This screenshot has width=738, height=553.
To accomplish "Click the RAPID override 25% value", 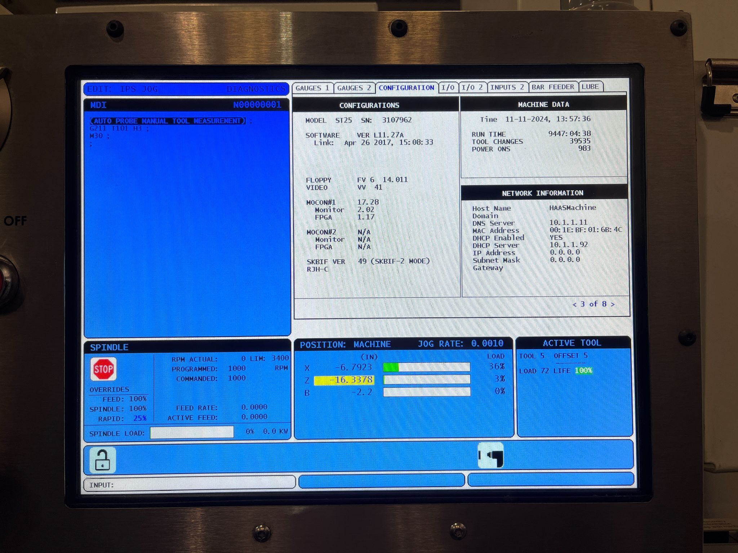I will click(x=140, y=418).
